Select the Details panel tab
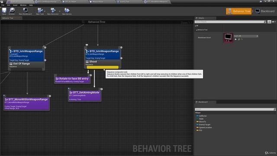 click(206, 18)
